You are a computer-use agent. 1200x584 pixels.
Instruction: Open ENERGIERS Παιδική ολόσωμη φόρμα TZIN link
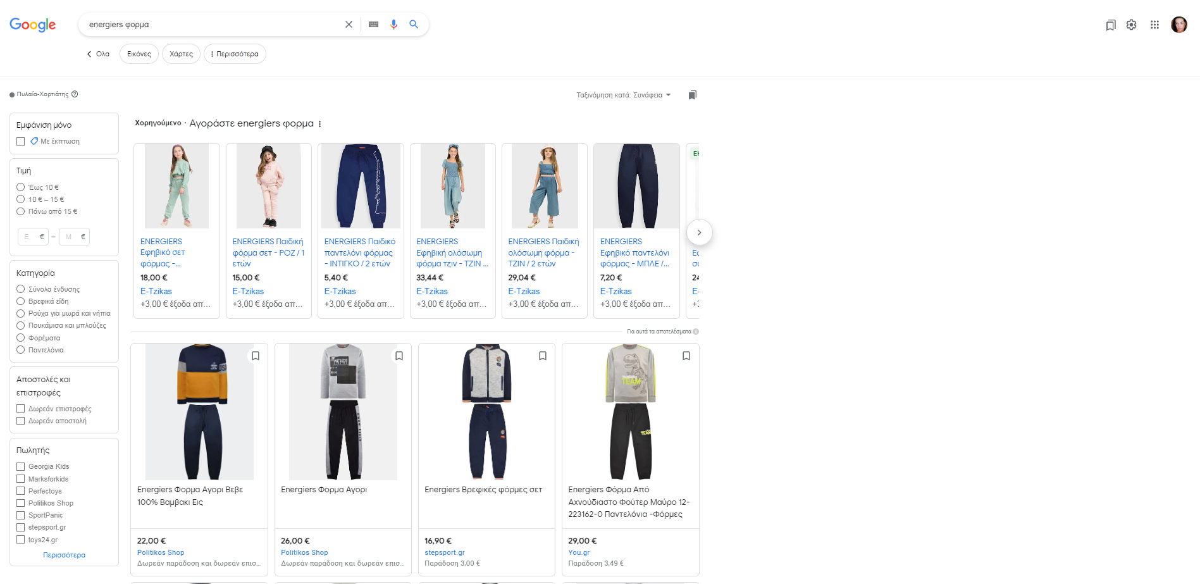click(544, 252)
